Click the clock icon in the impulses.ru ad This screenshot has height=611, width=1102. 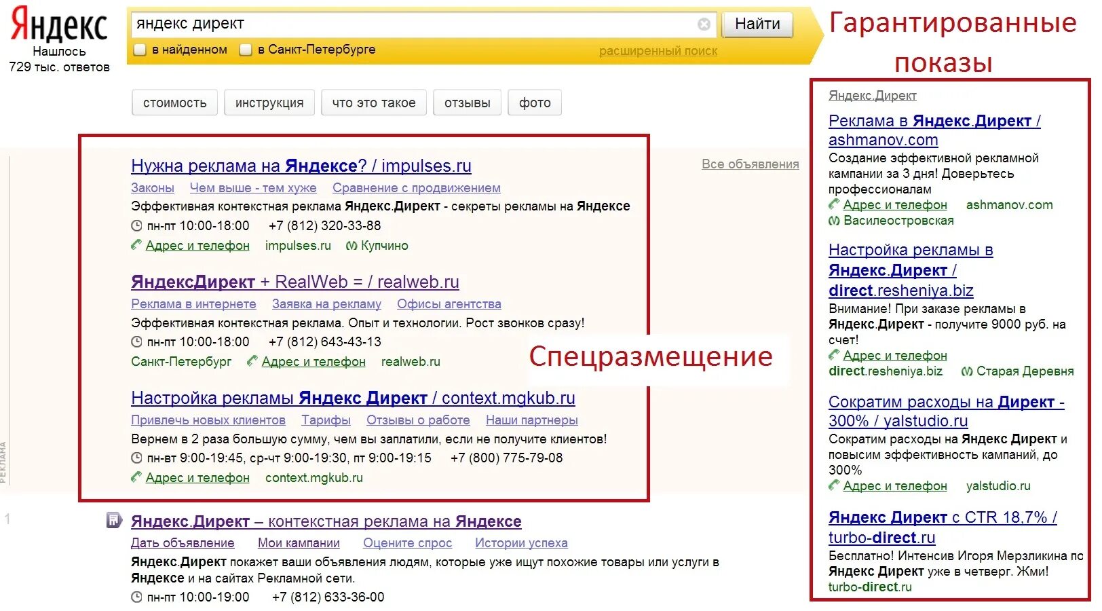pos(136,226)
